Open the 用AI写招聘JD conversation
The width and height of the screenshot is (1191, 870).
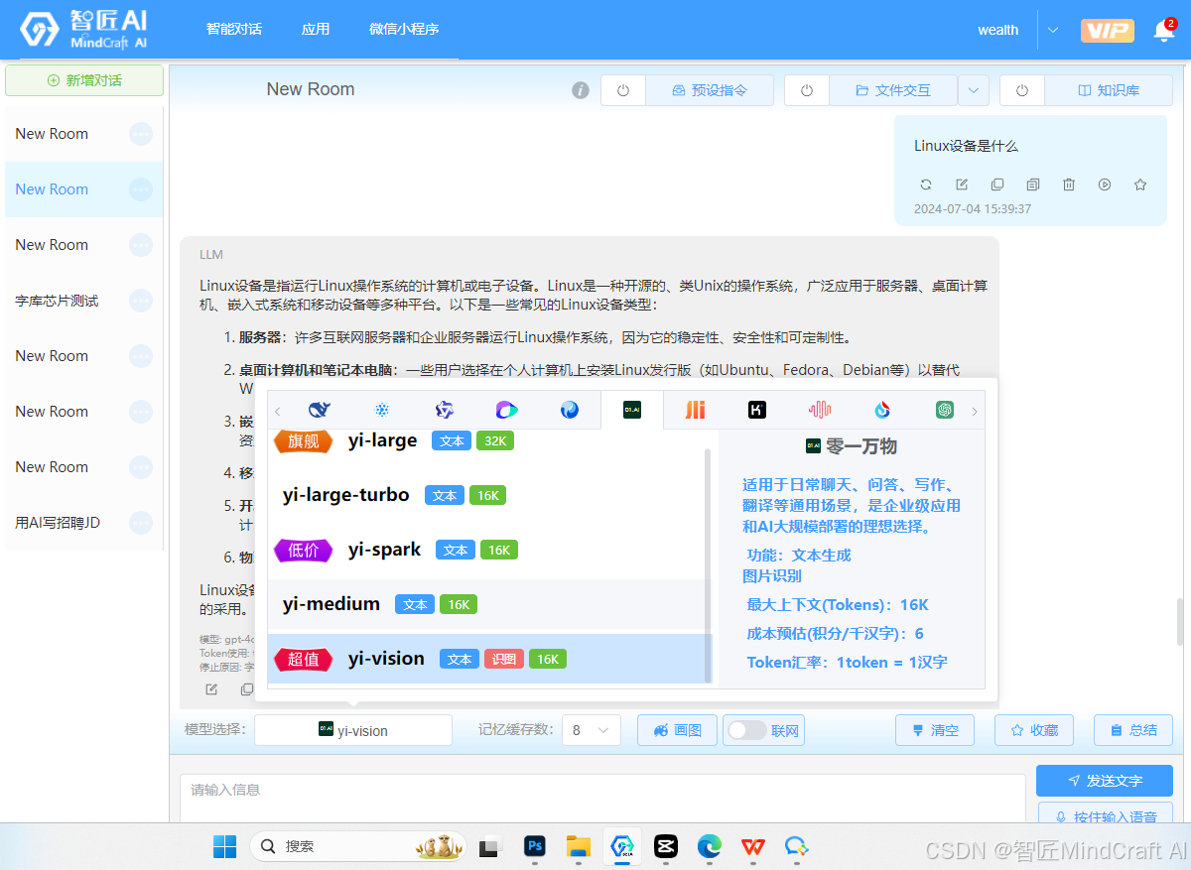click(x=58, y=523)
